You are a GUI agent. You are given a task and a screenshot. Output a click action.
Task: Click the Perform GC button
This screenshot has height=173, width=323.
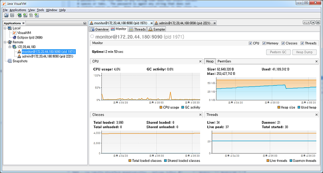pos(278,52)
